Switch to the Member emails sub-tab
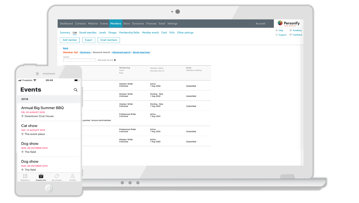 [x=151, y=33]
